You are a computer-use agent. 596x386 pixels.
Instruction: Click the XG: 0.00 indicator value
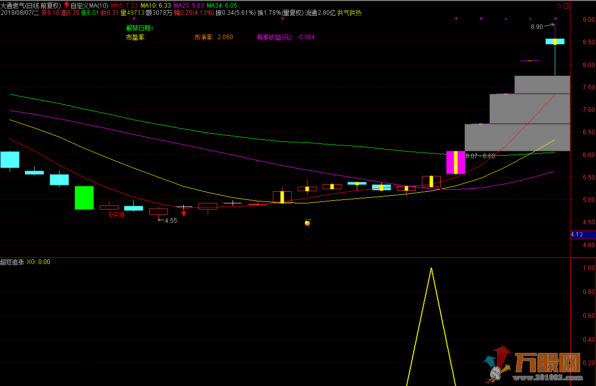coord(38,262)
